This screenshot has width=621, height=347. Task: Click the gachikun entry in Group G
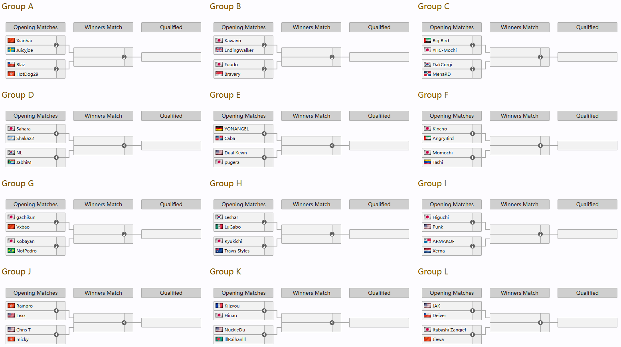click(x=26, y=217)
